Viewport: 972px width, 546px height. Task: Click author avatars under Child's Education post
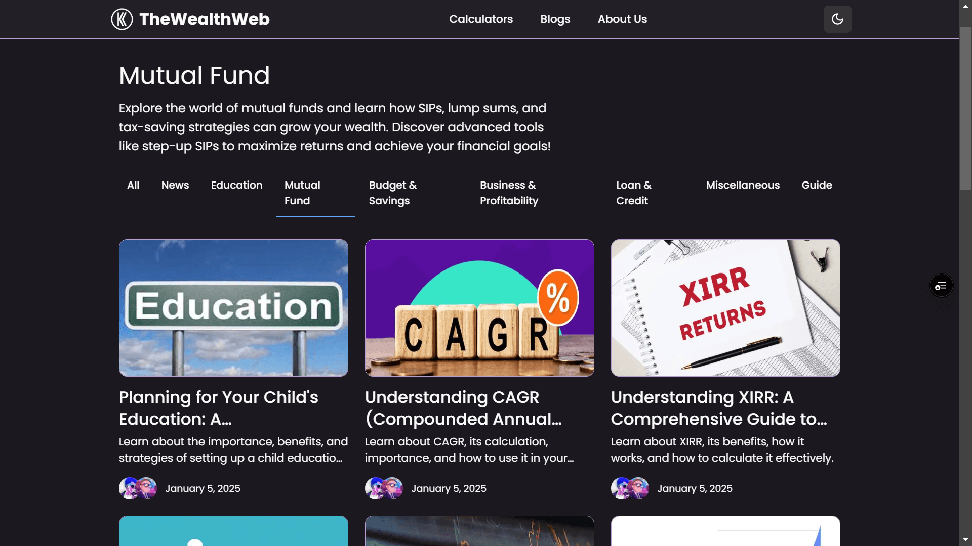(138, 488)
